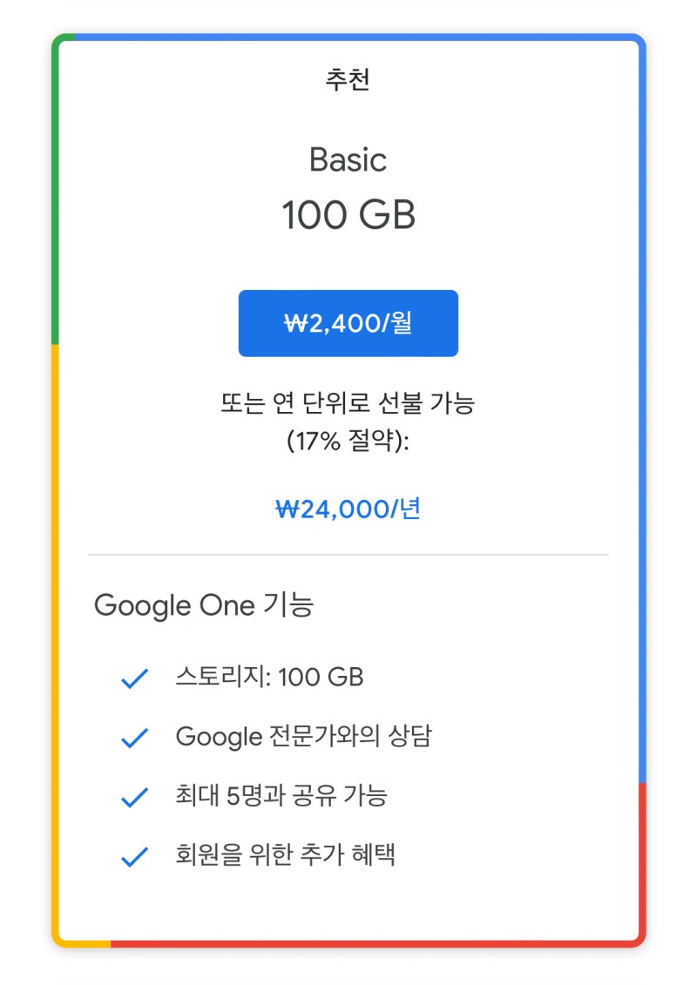Click the ₩2,400/월 monthly price button
The width and height of the screenshot is (697, 985).
click(348, 323)
